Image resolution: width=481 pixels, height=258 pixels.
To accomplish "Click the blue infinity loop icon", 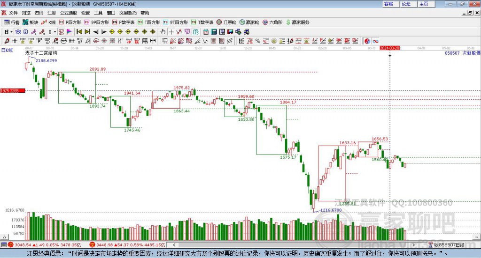I will 375,41.
